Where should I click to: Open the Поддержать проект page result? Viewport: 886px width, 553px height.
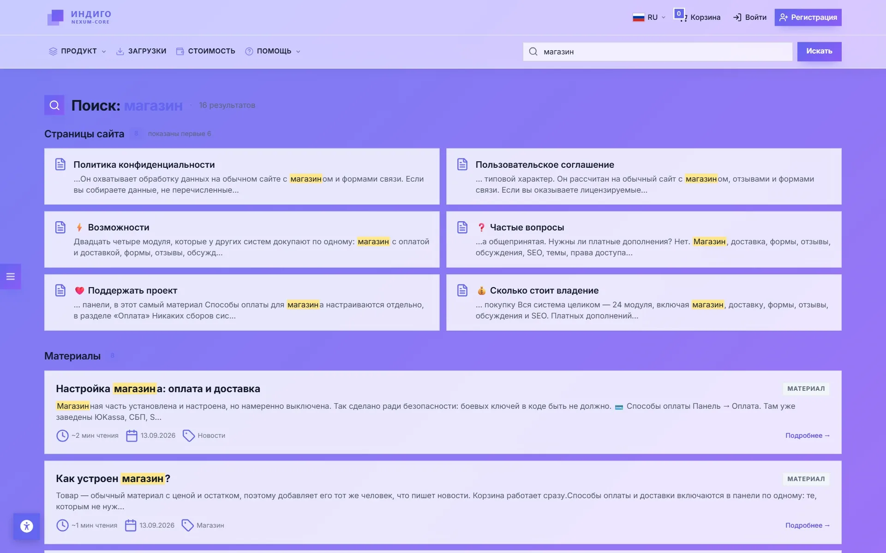(242, 302)
